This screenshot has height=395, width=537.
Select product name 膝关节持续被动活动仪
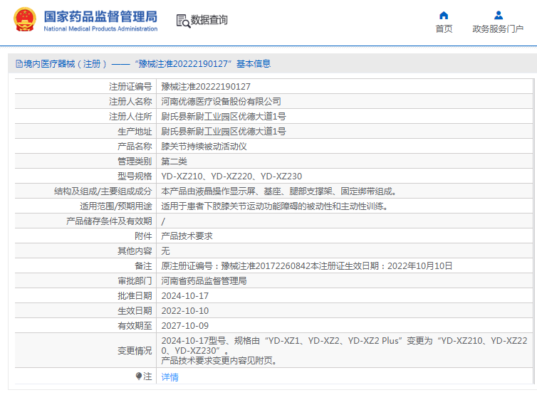pos(204,147)
